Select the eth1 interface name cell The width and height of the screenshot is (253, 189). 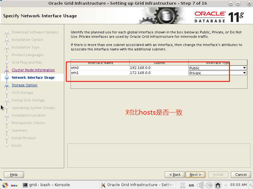coord(100,73)
